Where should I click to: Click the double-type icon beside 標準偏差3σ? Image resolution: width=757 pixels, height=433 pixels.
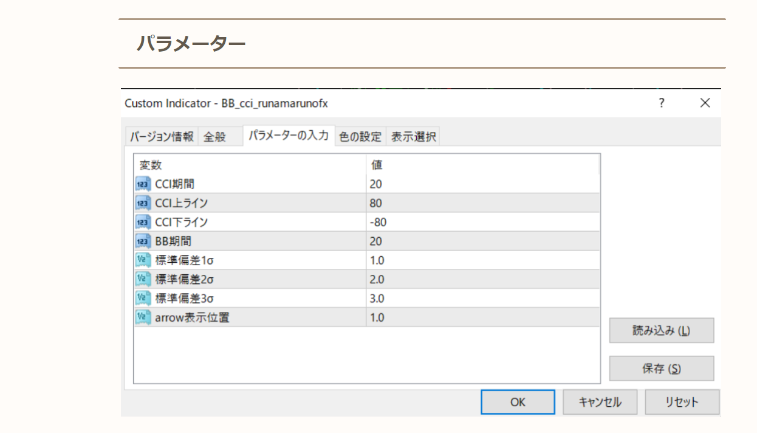coord(143,299)
